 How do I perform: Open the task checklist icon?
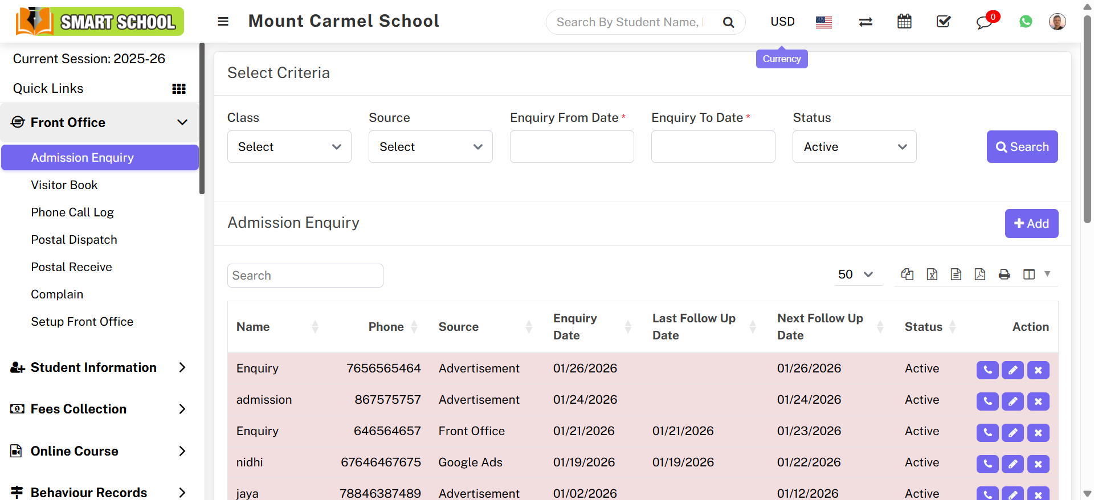point(944,22)
